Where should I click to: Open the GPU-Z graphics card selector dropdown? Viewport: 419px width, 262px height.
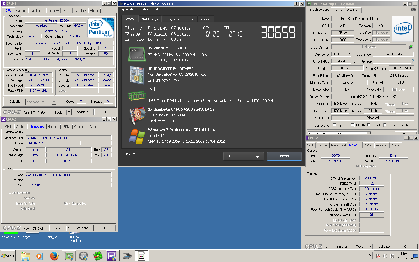click(x=368, y=134)
